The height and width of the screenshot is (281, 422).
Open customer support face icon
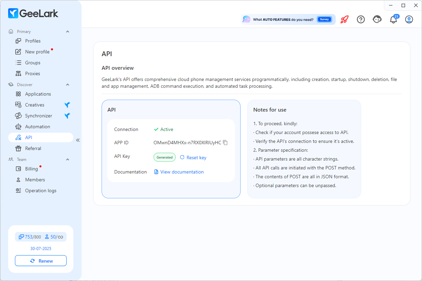coord(377,19)
